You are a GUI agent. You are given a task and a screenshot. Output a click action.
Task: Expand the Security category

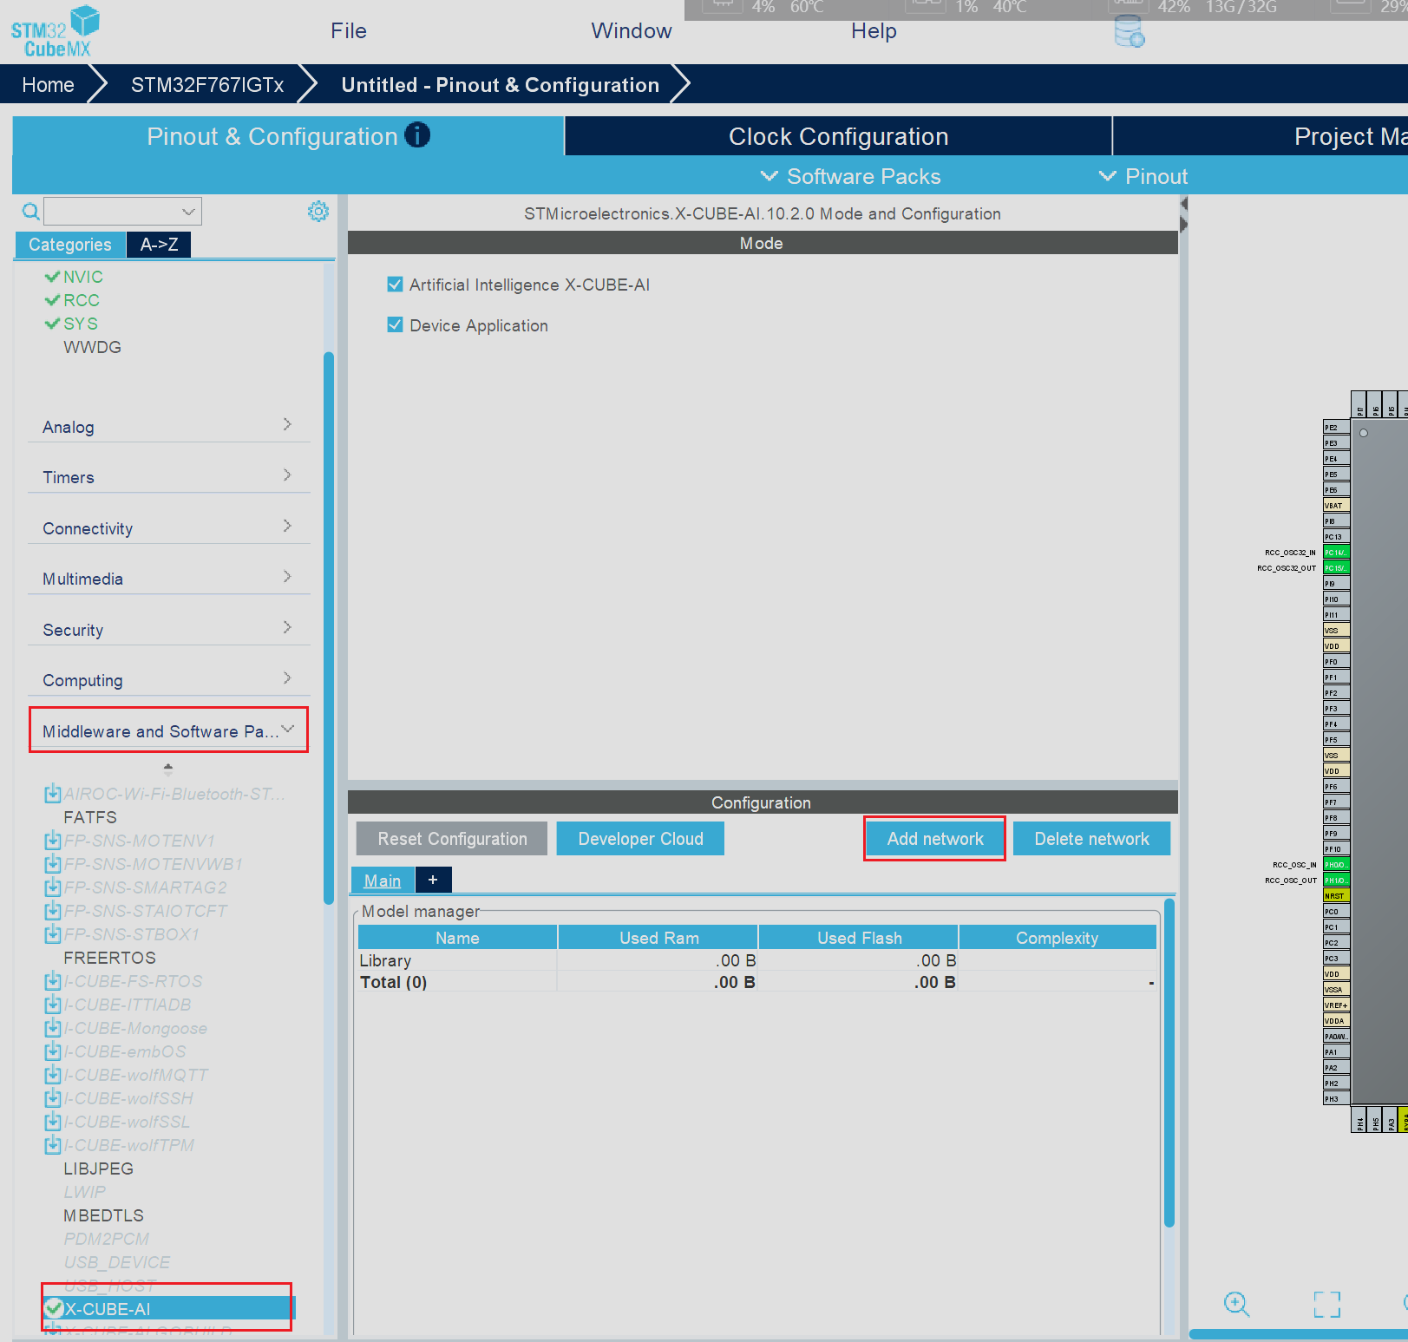(x=168, y=629)
